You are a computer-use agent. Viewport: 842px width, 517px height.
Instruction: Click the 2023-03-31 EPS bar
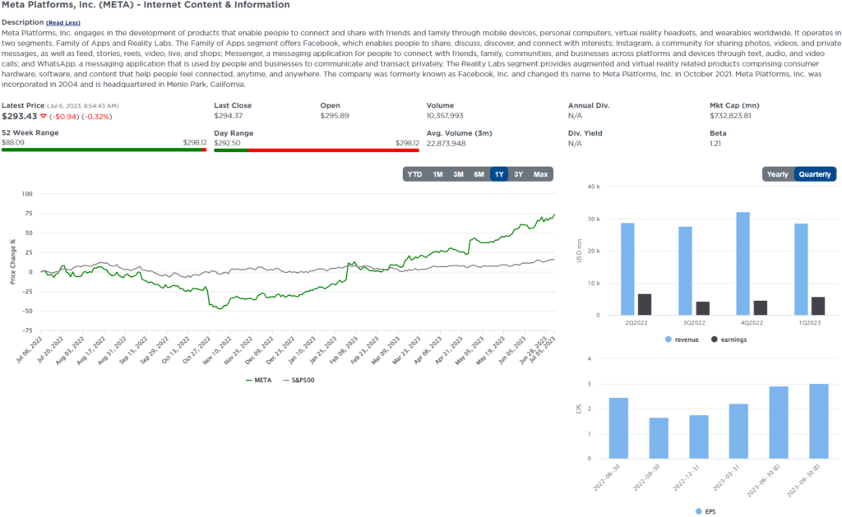point(738,431)
